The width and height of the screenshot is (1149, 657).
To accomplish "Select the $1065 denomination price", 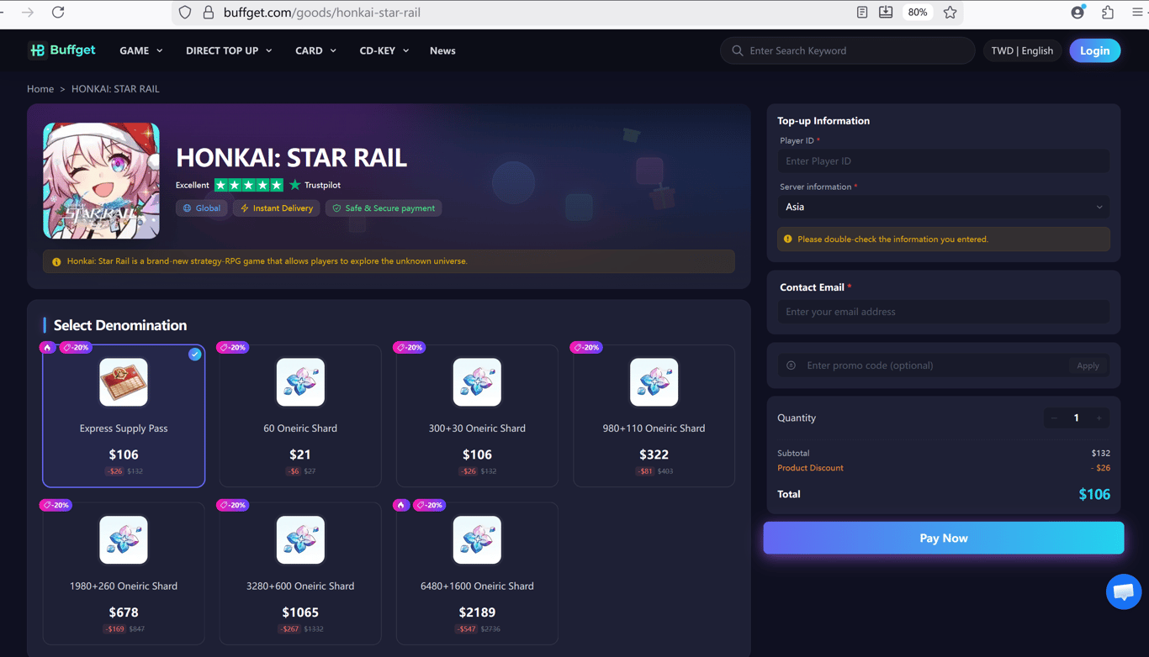I will coord(300,612).
